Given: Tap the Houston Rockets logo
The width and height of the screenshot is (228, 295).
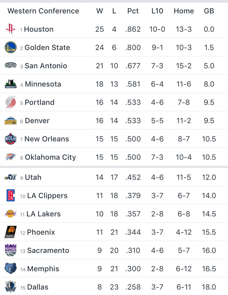Looking at the screenshot, I should [11, 29].
